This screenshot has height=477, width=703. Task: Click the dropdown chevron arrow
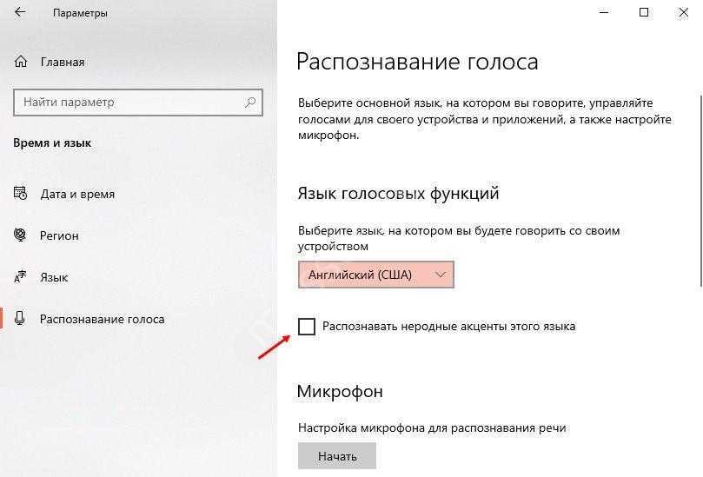[x=441, y=275]
